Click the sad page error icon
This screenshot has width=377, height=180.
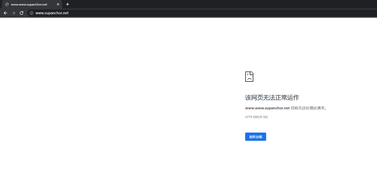(x=249, y=77)
